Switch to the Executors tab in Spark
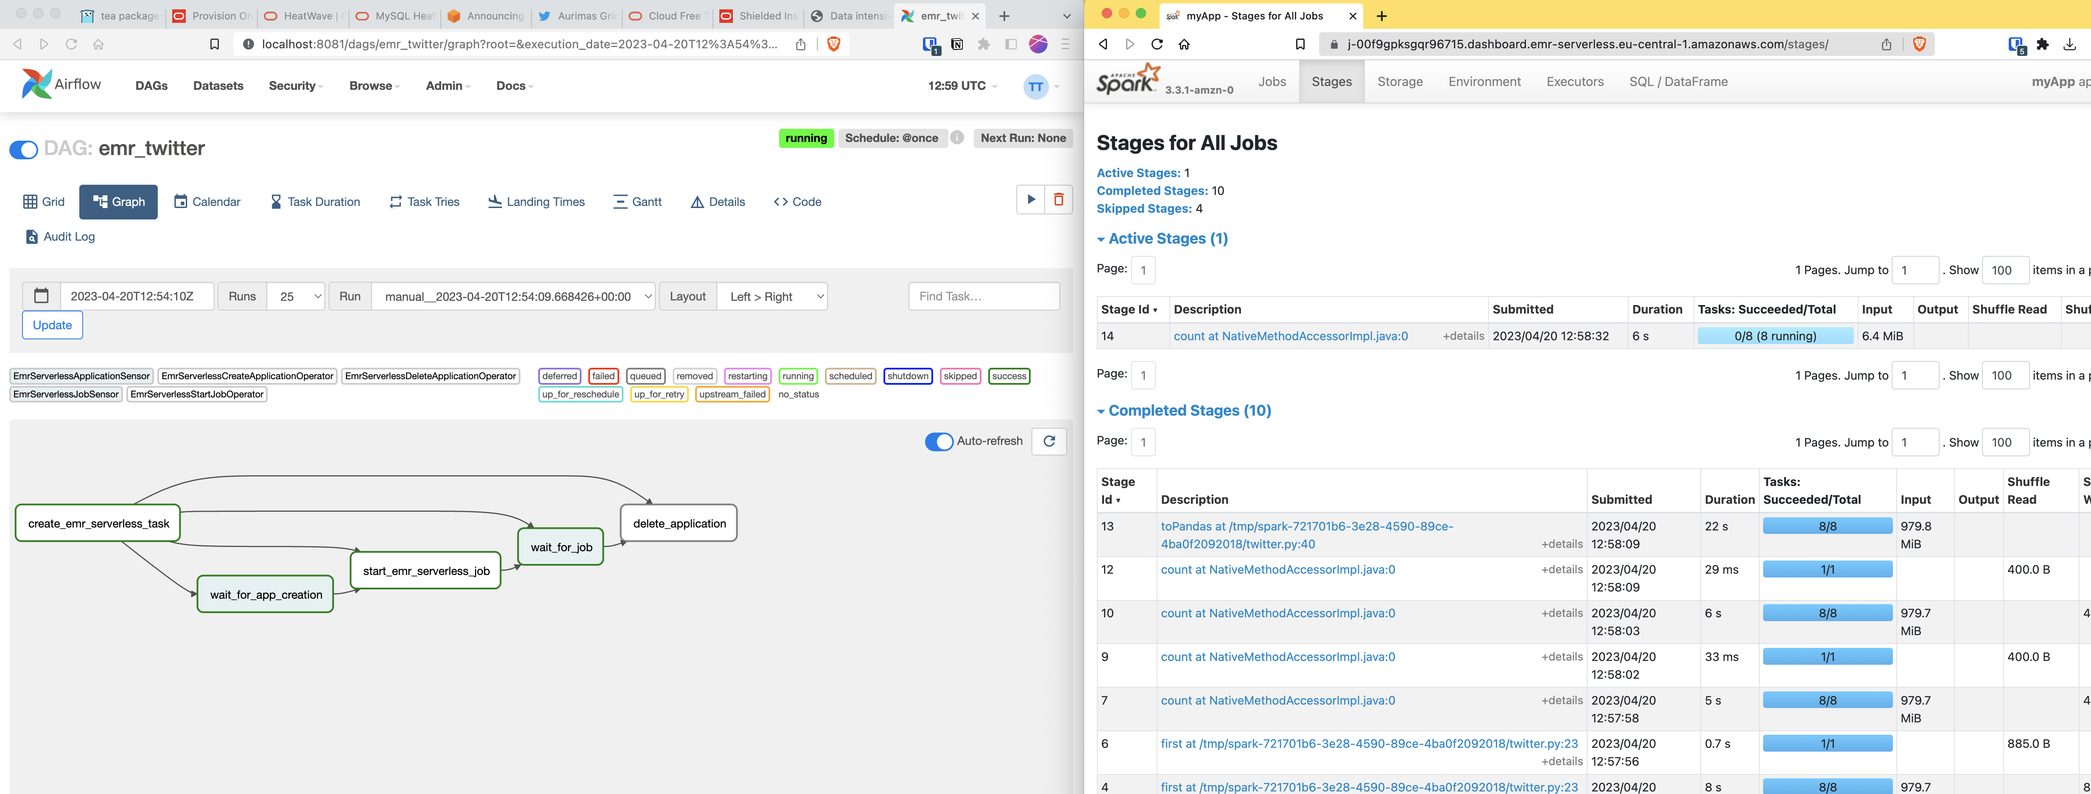The image size is (2091, 794). point(1575,82)
